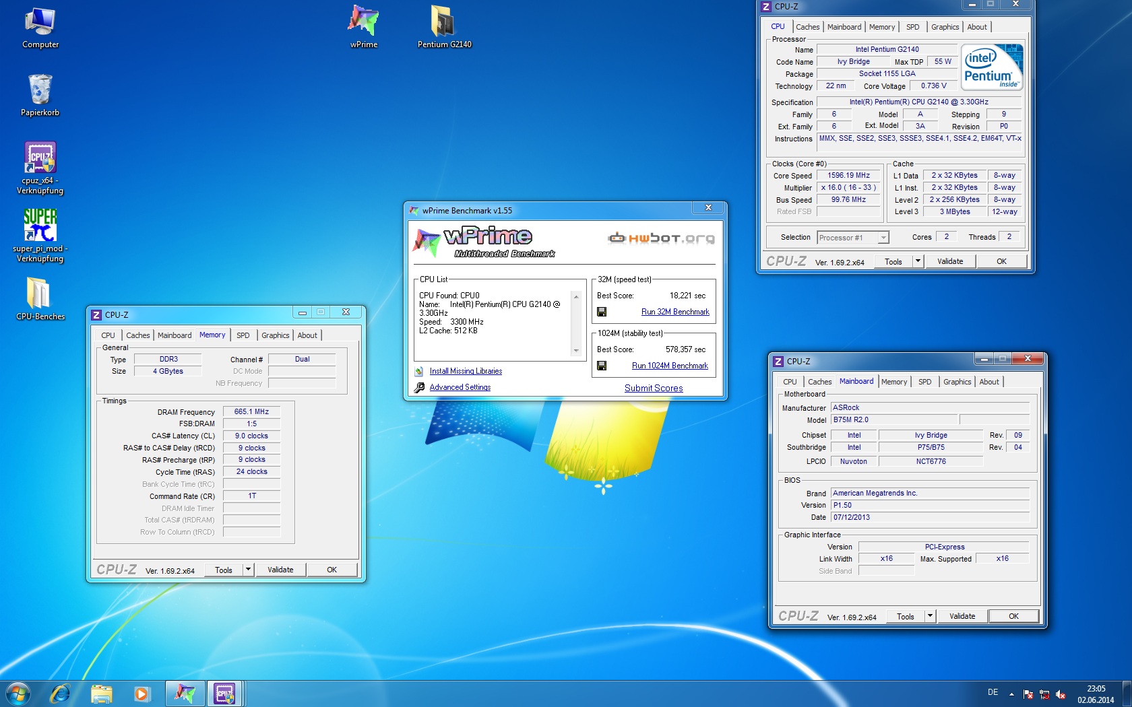Open Windows Media Player taskbar icon
The width and height of the screenshot is (1132, 707).
click(x=141, y=693)
